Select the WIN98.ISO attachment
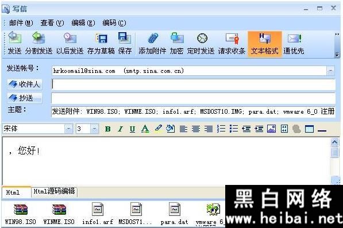This screenshot has height=228, width=343. pyautogui.click(x=20, y=214)
